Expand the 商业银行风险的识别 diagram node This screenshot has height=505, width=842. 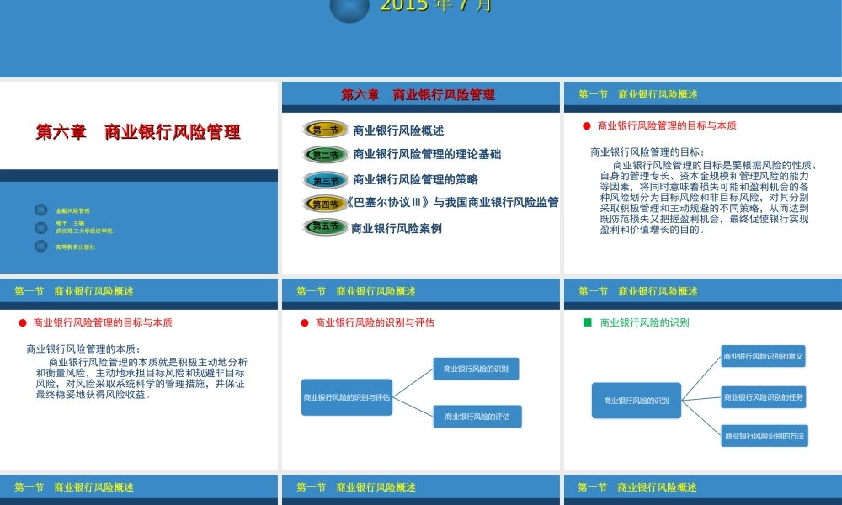click(636, 401)
